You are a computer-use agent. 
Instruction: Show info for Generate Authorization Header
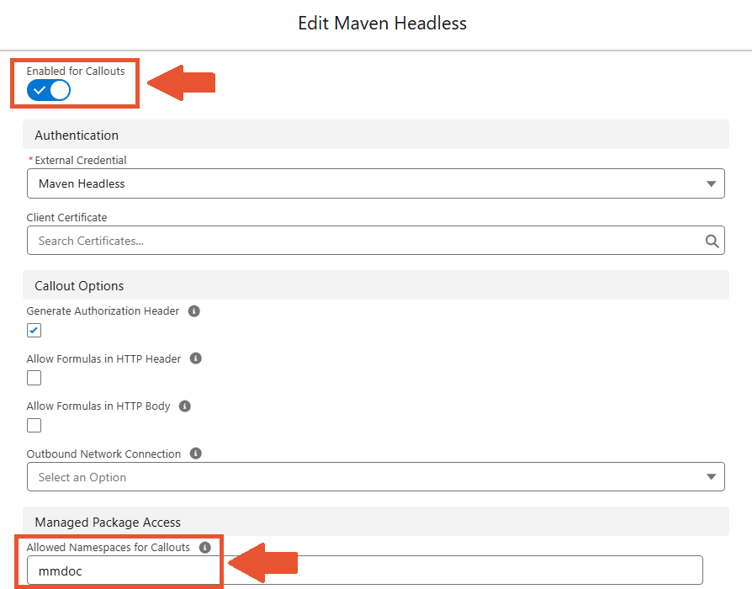click(193, 310)
